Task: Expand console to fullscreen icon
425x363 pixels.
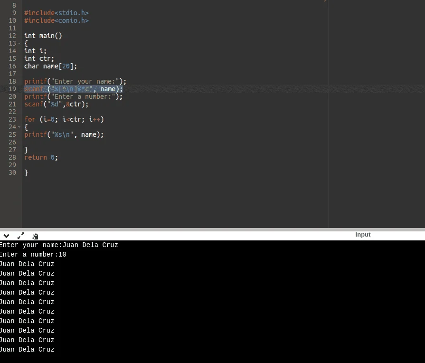Action: (x=21, y=236)
